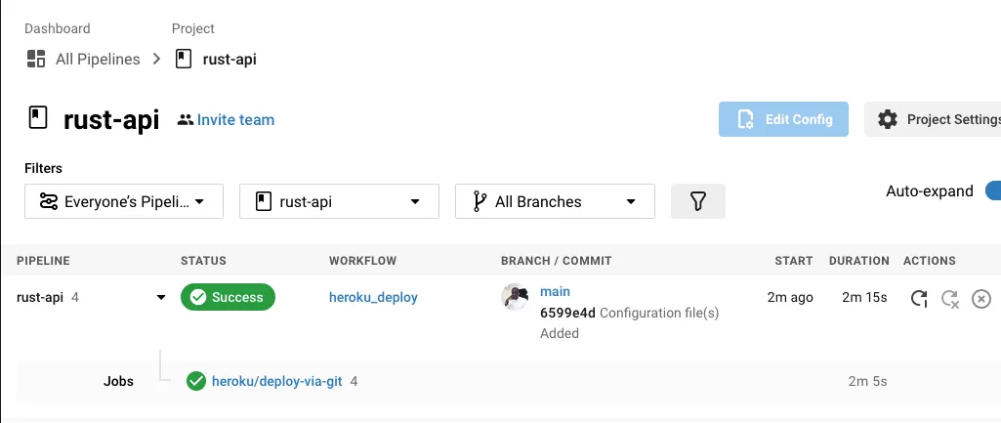The image size is (1001, 423).
Task: Open the Invite team link
Action: [235, 120]
